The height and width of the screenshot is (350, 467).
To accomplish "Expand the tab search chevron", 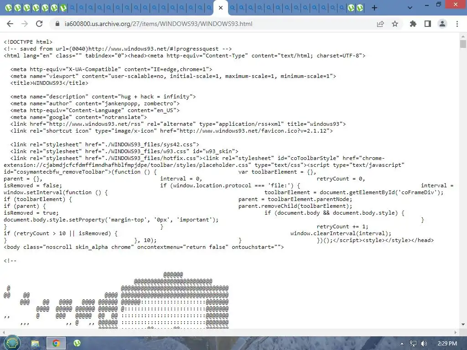I will point(410,8).
